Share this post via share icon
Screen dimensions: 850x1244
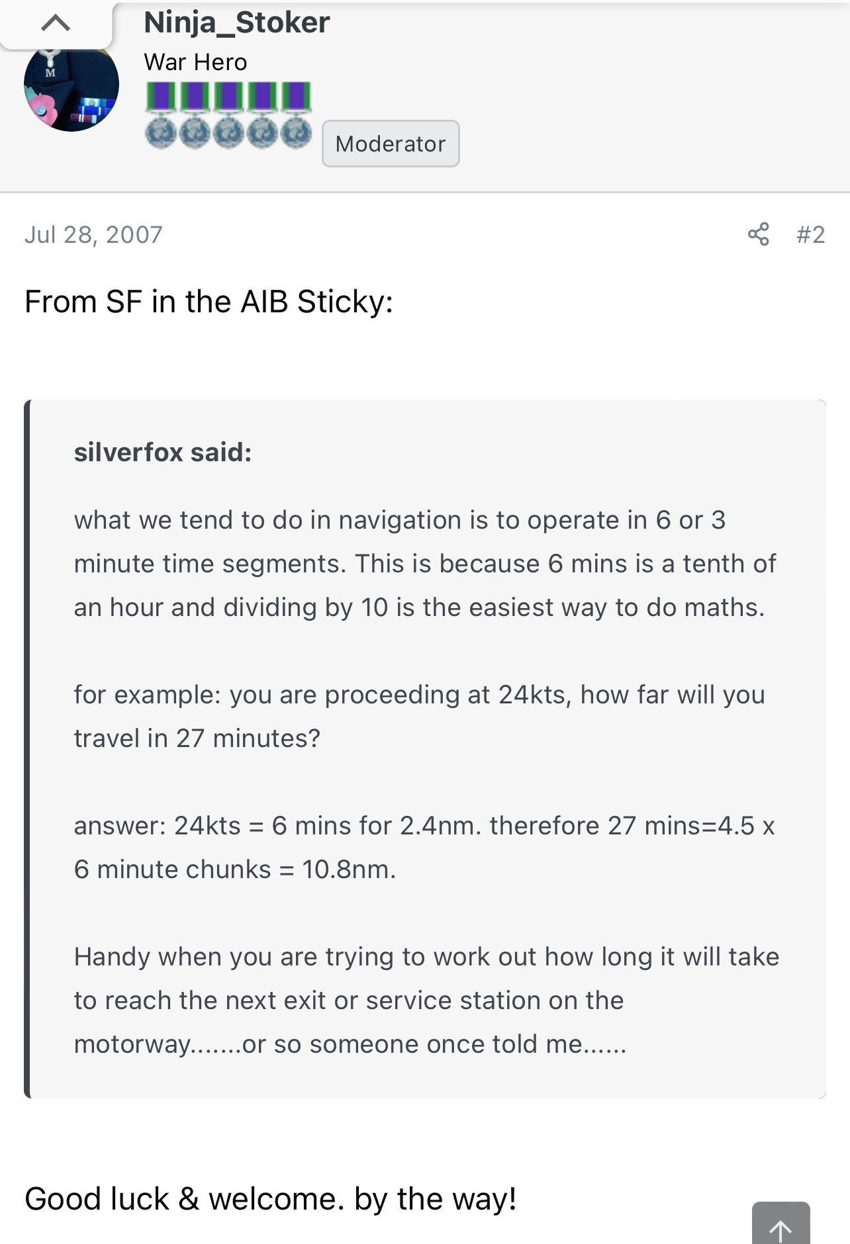coord(758,234)
